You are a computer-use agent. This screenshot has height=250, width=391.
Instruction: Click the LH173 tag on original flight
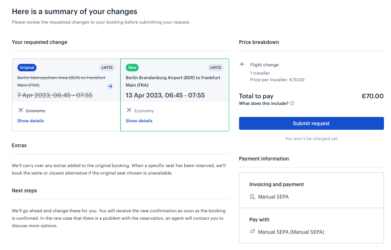107,68
